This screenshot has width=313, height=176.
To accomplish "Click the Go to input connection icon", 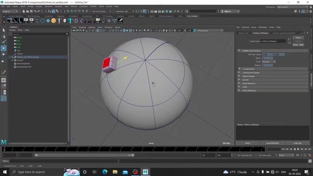I will pos(289,39).
